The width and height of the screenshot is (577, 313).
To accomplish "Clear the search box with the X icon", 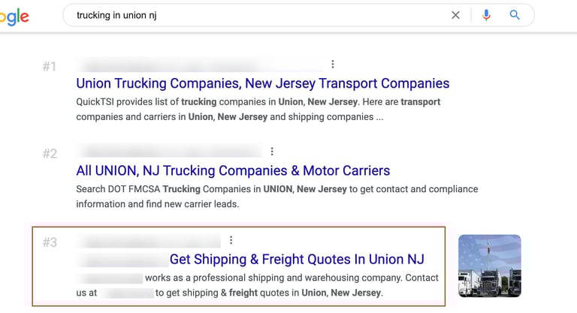I will (x=455, y=15).
